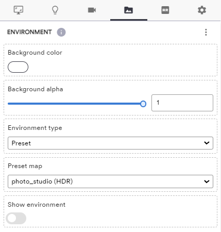Viewport: 221px width, 232px height.
Task: Open the gear settings tab
Action: click(x=202, y=10)
